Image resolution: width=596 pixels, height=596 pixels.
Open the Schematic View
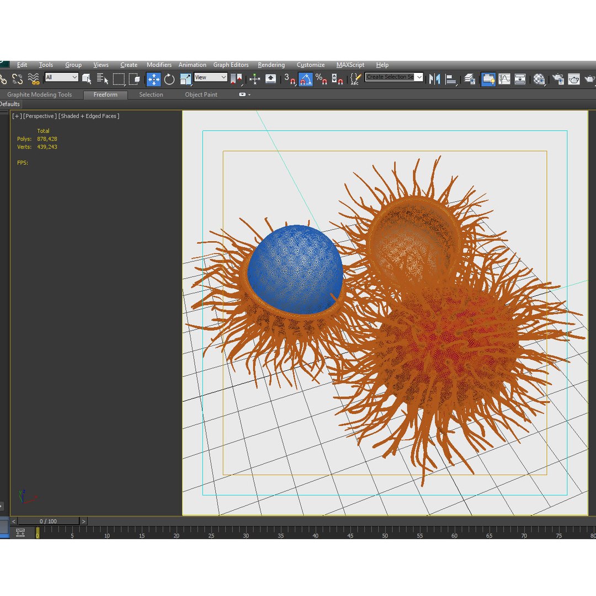point(520,79)
